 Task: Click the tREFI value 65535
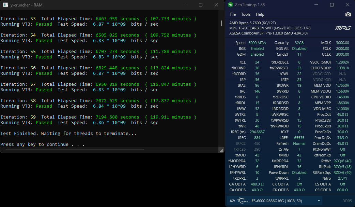299,138
